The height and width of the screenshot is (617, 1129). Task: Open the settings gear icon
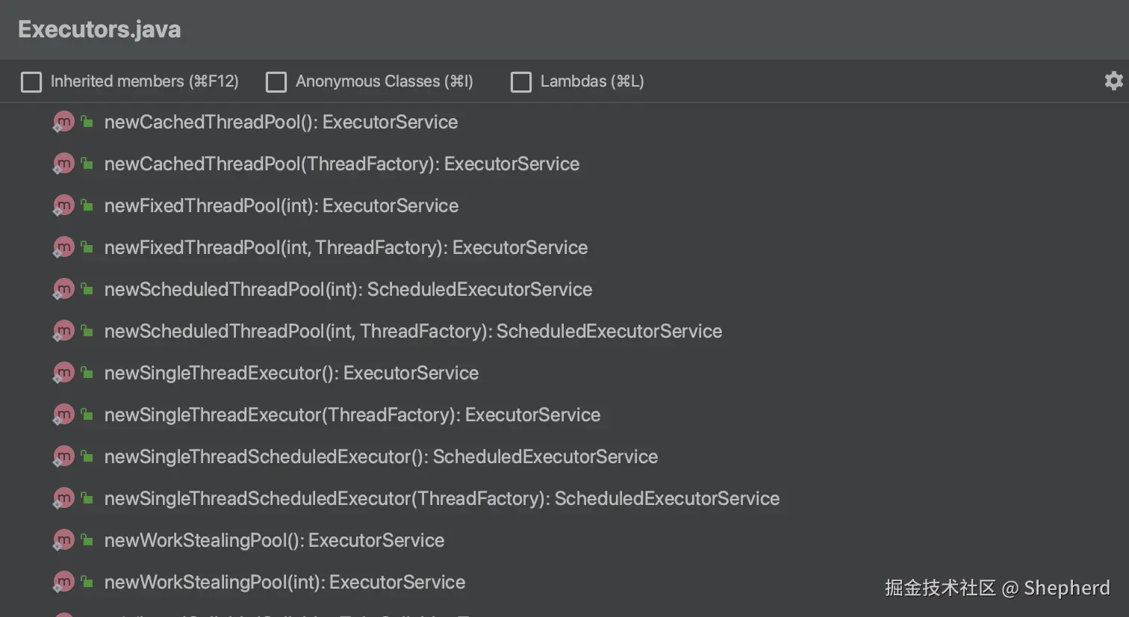(x=1113, y=81)
